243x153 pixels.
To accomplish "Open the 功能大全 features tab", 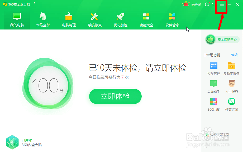I will pyautogui.click(x=146, y=20).
